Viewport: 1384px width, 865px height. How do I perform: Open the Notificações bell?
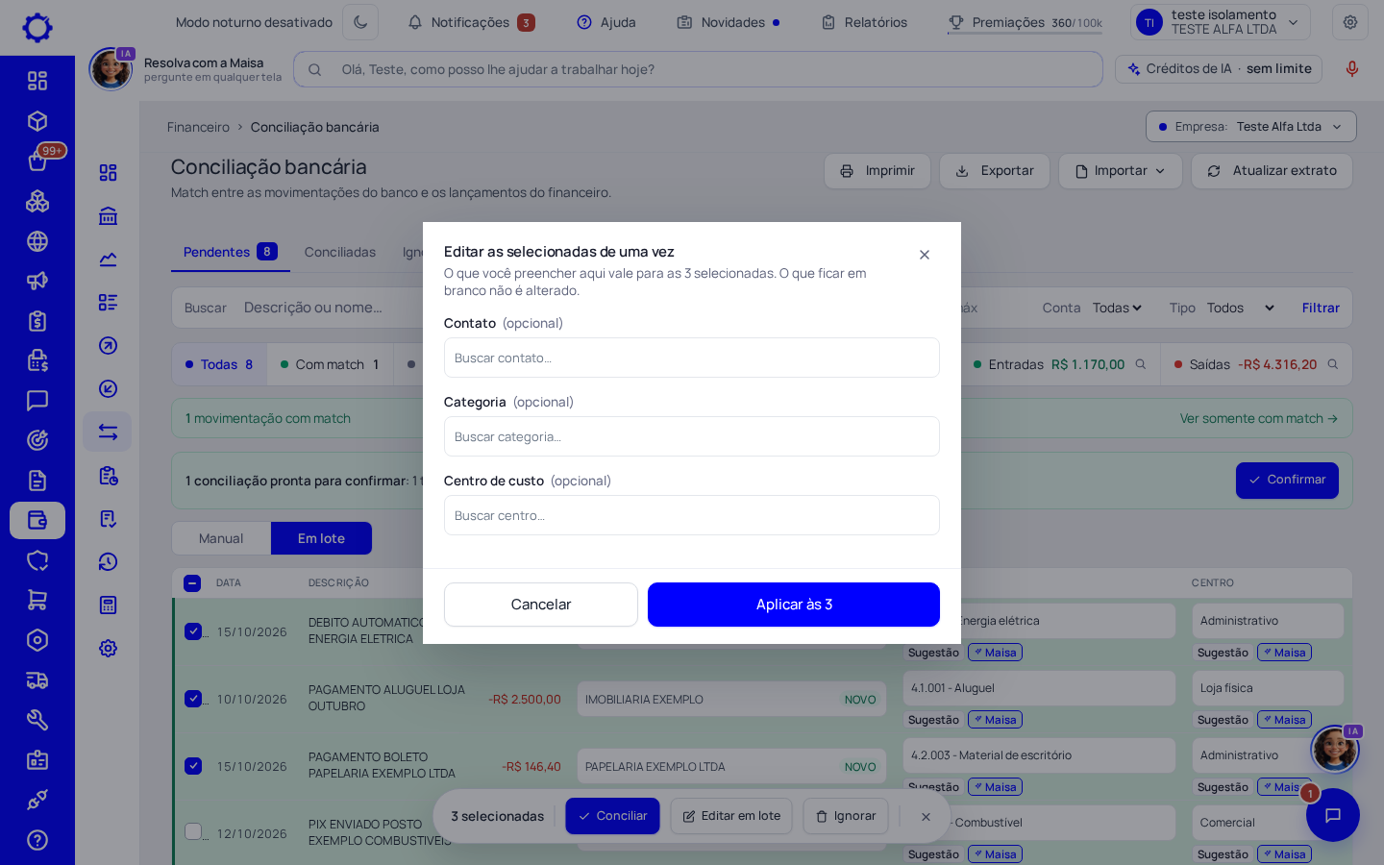471,22
